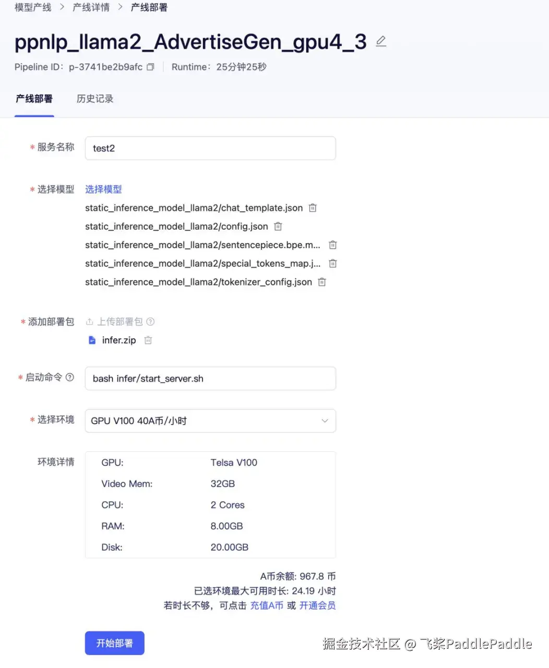Click the 服务名称 input showing test2
The image size is (549, 668).
pyautogui.click(x=210, y=148)
